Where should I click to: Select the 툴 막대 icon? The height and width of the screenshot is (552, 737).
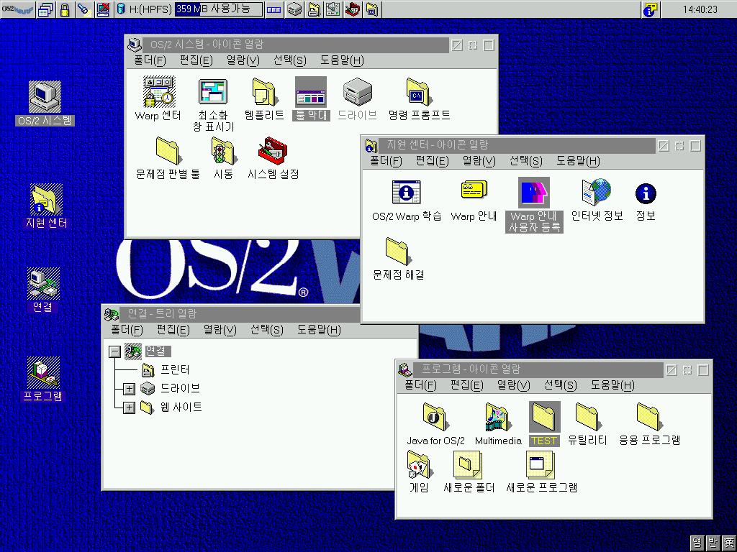coord(311,98)
